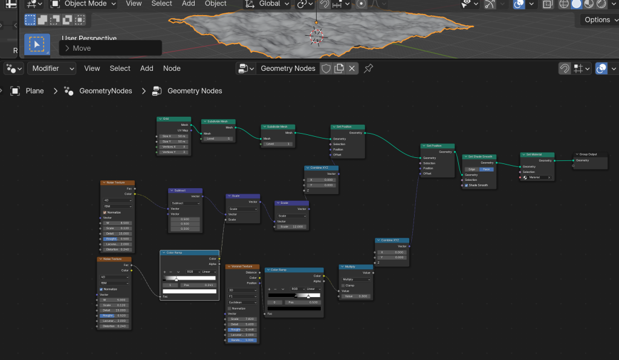
Task: Select Edge in Set Shade Smooth node
Action: pyautogui.click(x=472, y=169)
